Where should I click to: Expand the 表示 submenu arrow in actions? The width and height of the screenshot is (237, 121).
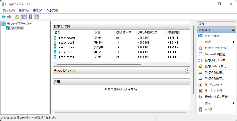coord(234,103)
